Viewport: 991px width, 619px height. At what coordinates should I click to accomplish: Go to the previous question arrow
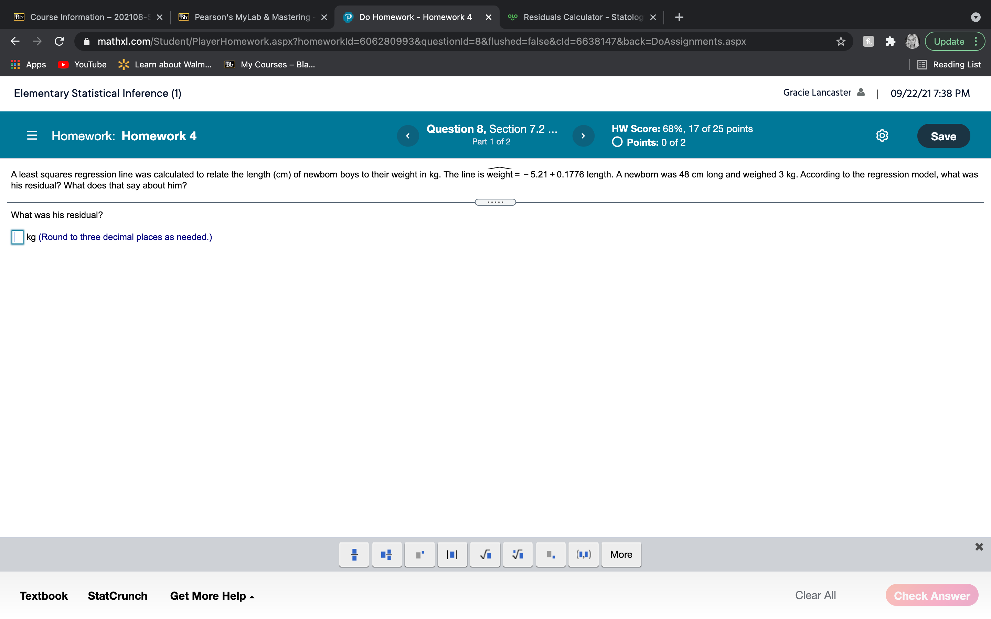coord(408,135)
